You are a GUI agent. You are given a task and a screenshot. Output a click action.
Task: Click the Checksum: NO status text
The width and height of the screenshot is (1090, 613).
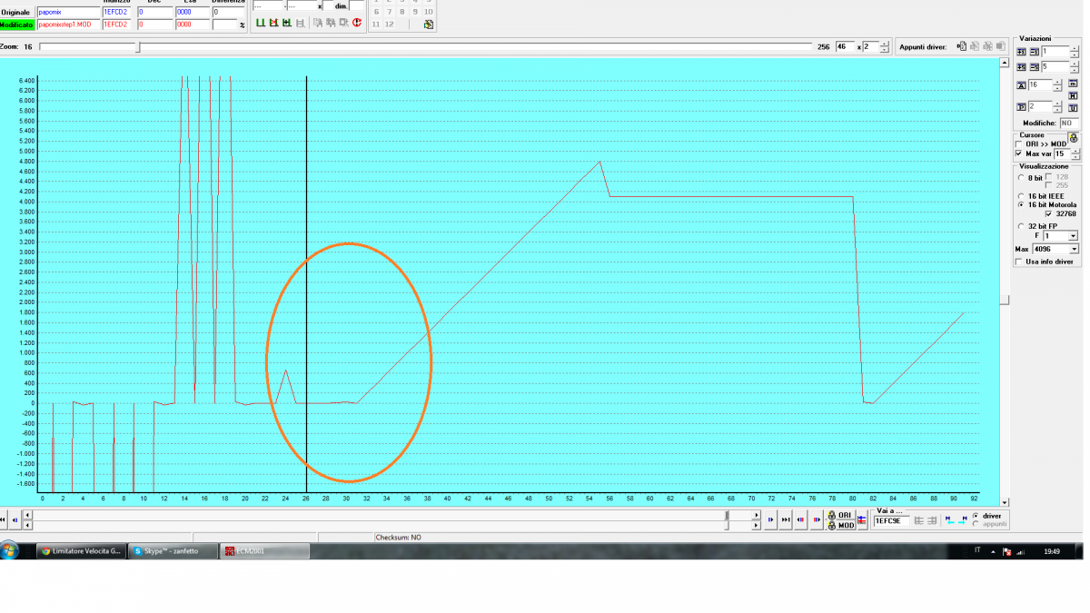coord(399,538)
